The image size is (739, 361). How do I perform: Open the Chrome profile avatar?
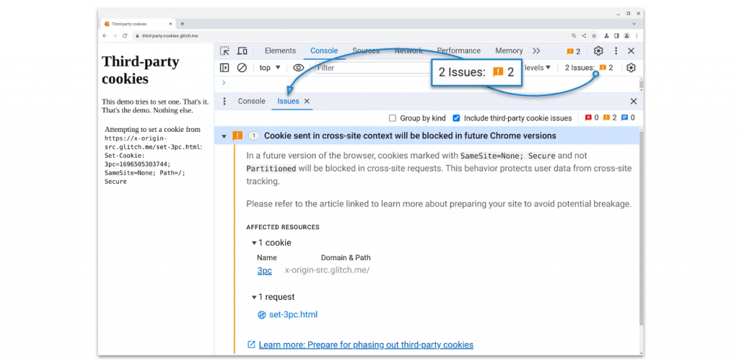pos(627,35)
